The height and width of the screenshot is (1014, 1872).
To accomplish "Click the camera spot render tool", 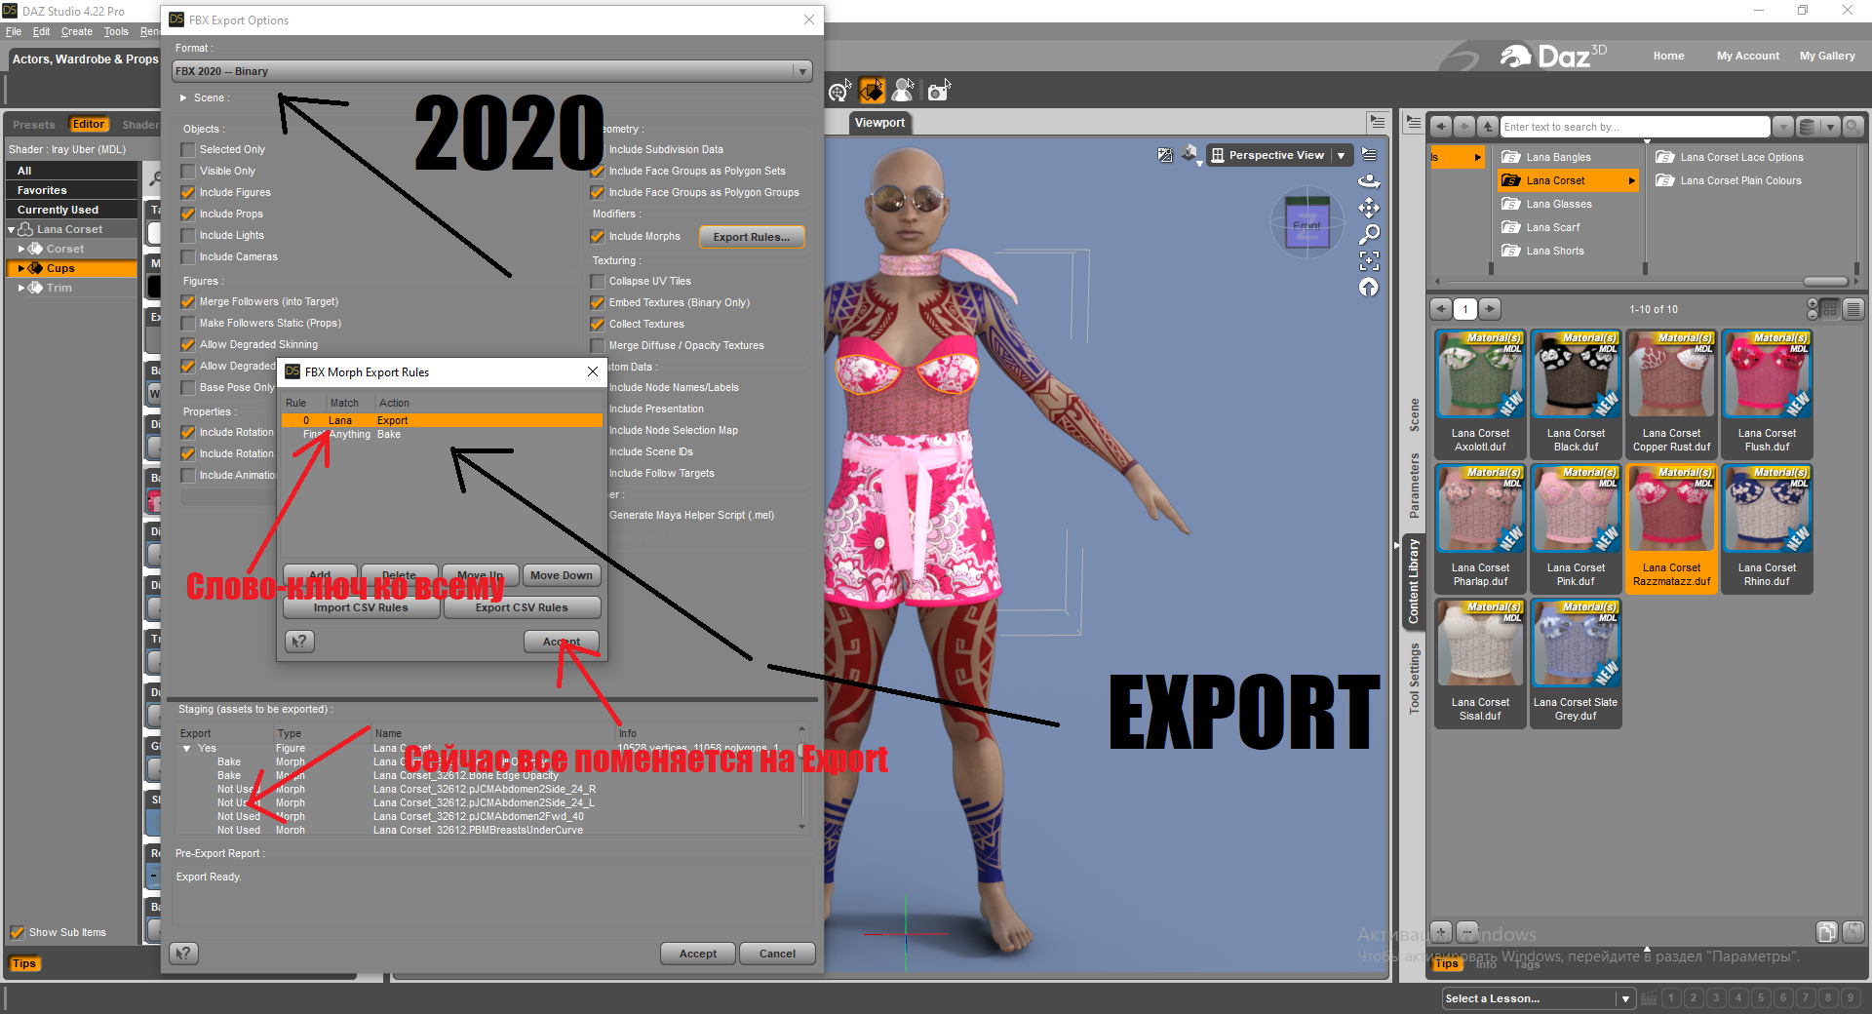I will click(938, 91).
